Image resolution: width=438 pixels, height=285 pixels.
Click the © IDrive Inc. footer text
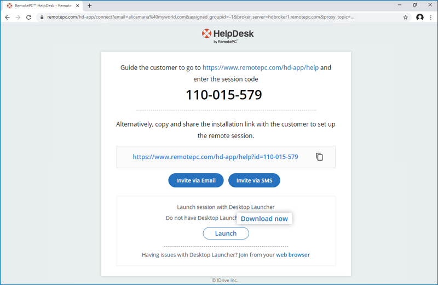pos(224,280)
